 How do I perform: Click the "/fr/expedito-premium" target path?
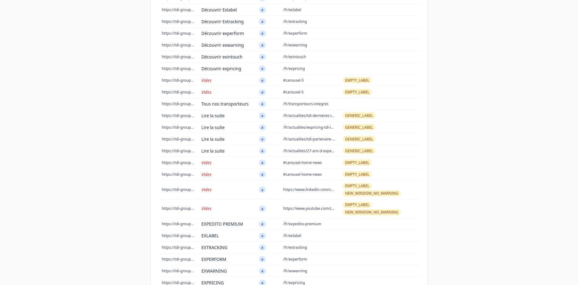point(302,224)
